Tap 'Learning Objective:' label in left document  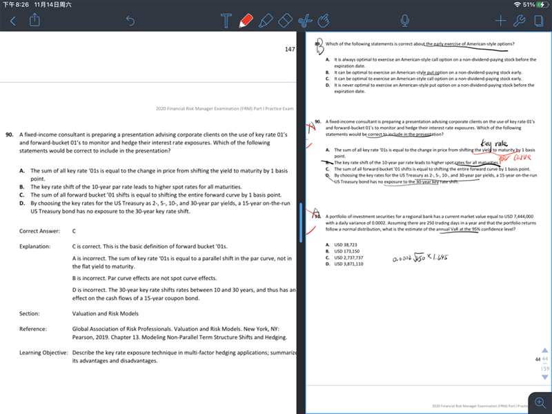[43, 353]
